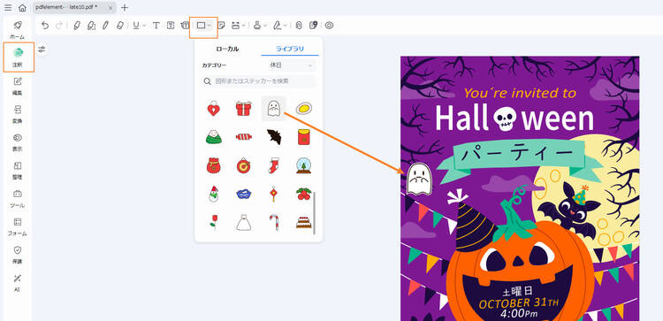Expand signature dropdown arrow
Viewport: 663px width, 321px height.
coord(285,26)
